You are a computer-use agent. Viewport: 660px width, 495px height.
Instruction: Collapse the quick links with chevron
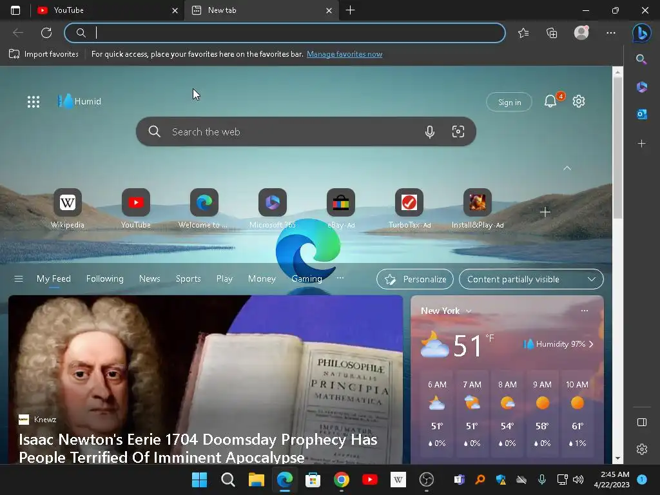coord(567,168)
